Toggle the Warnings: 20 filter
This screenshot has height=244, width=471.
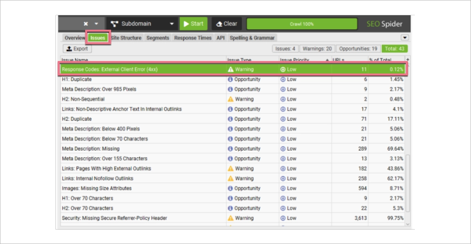click(316, 48)
